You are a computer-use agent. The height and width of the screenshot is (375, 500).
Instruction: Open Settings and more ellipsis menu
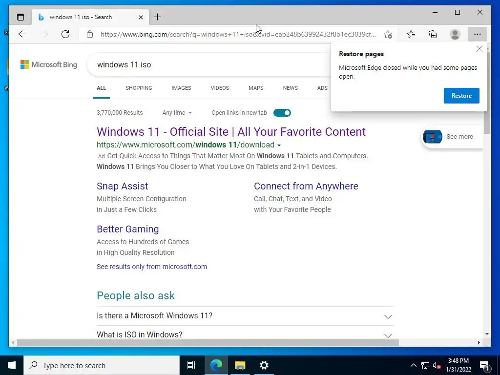coord(478,34)
